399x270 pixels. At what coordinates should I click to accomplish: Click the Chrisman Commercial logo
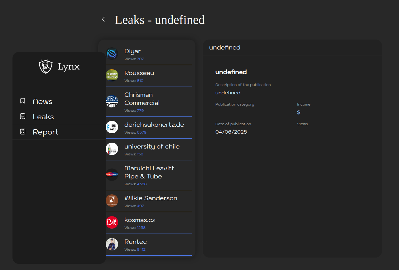click(x=112, y=101)
